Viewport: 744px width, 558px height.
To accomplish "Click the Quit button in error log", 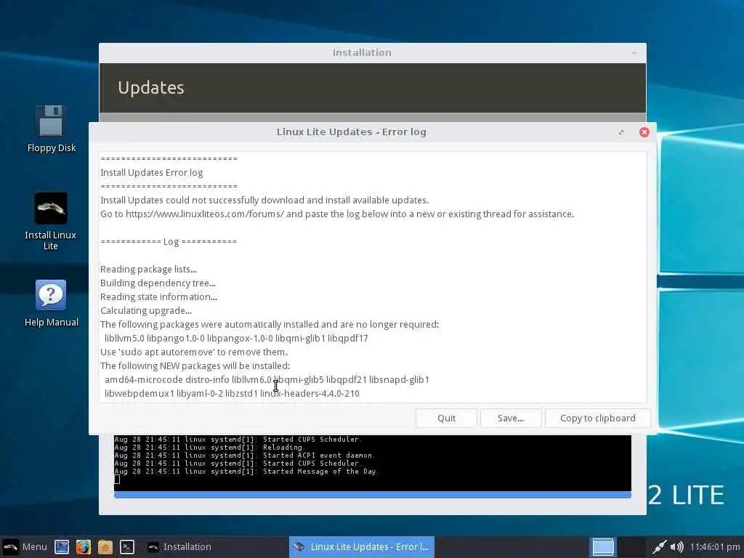I will click(x=446, y=418).
